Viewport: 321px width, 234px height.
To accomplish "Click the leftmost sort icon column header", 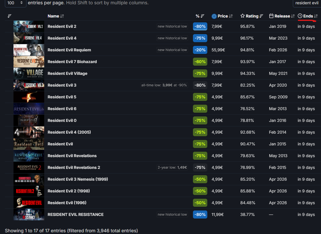I will point(9,16).
